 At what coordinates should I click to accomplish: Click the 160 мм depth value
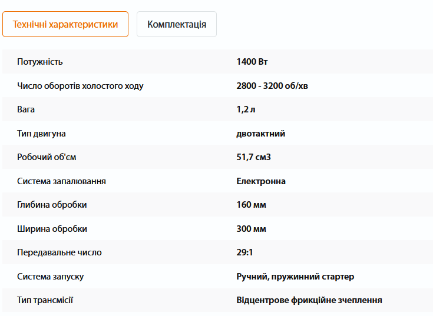tap(252, 205)
